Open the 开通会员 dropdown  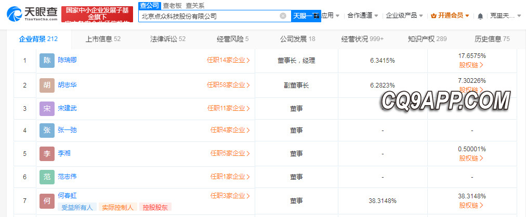click(x=450, y=16)
